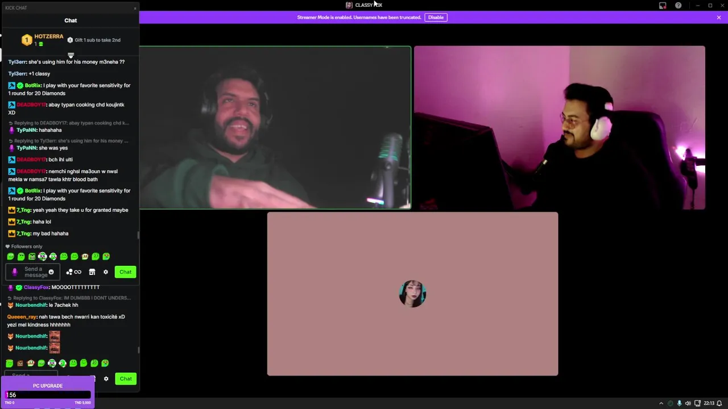Click Queeen_ray username in lower chat

22,317
